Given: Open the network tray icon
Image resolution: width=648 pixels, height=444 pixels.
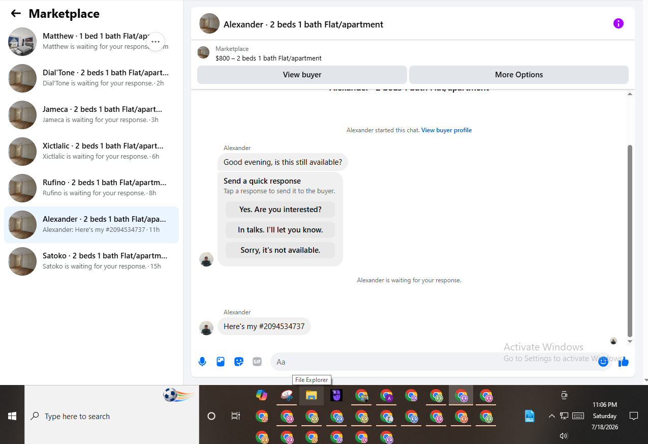Looking at the screenshot, I should pos(564,416).
